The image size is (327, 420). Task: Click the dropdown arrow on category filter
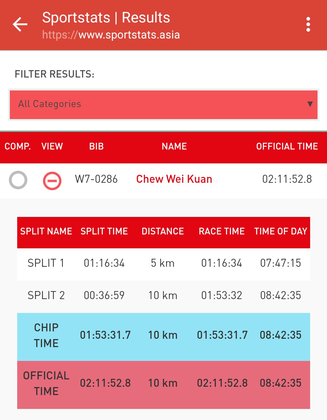coord(310,104)
